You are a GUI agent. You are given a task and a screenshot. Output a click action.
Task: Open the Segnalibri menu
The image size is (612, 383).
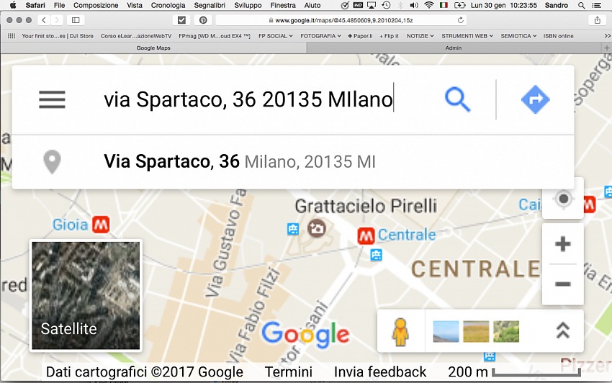click(210, 6)
